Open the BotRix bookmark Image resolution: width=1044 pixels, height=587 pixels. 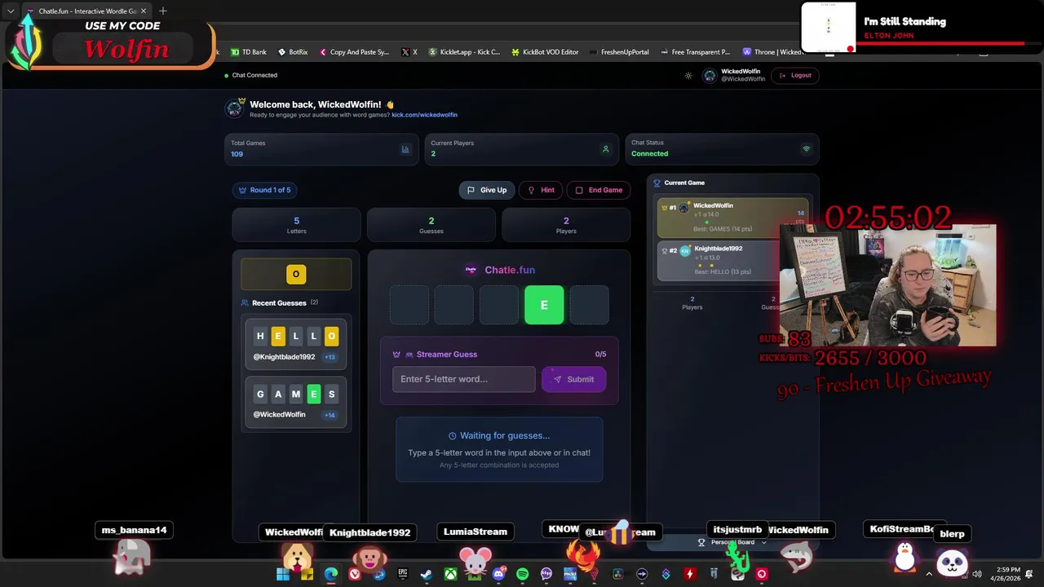293,51
